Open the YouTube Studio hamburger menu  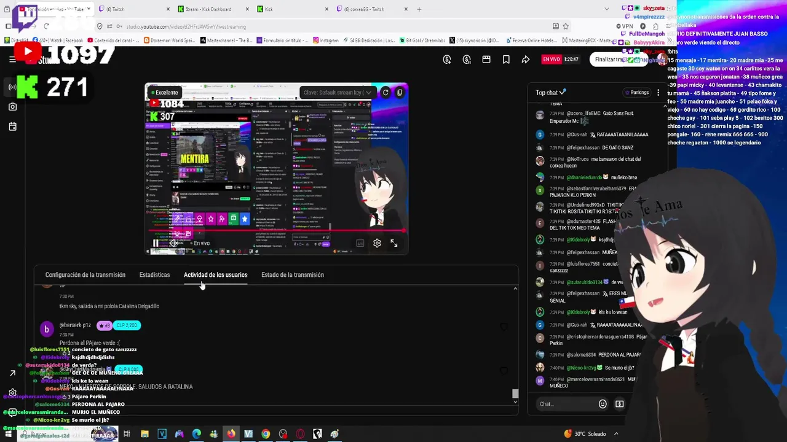pos(12,60)
